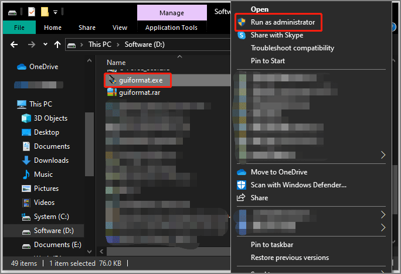Click the guiformat.exe file icon
This screenshot has width=401, height=274.
click(x=111, y=80)
